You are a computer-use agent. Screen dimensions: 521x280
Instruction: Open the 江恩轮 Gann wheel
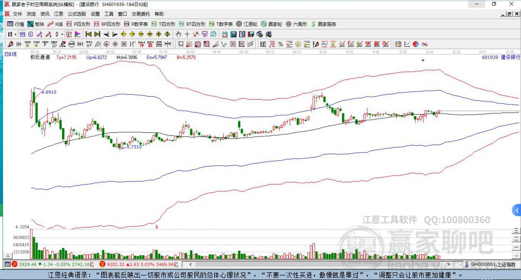point(247,24)
